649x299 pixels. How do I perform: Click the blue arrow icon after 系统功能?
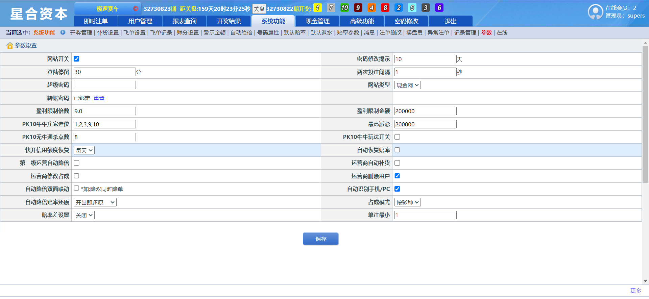click(63, 32)
